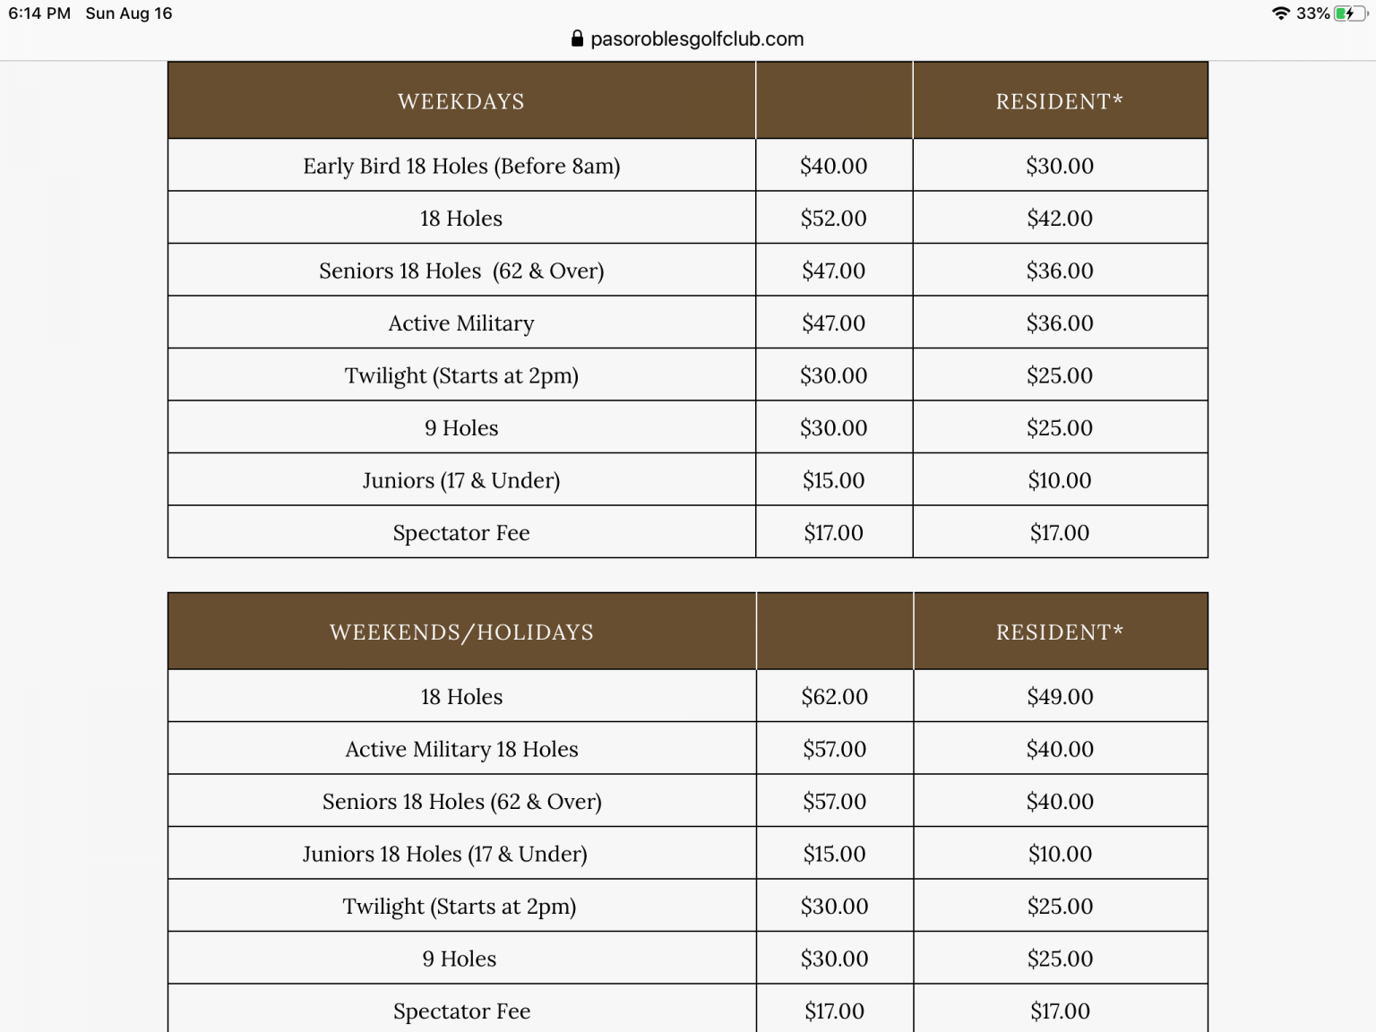This screenshot has height=1032, width=1376.
Task: Select the Active Military 18 Holes row label
Action: coord(461,749)
